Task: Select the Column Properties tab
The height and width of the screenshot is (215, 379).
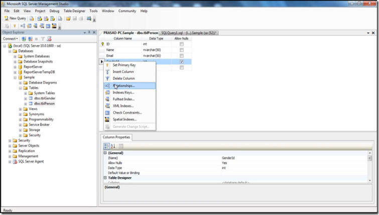Action: coord(116,137)
